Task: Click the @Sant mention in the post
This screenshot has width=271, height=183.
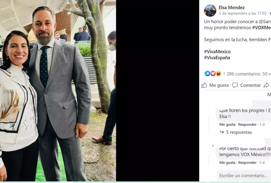Action: (264, 22)
